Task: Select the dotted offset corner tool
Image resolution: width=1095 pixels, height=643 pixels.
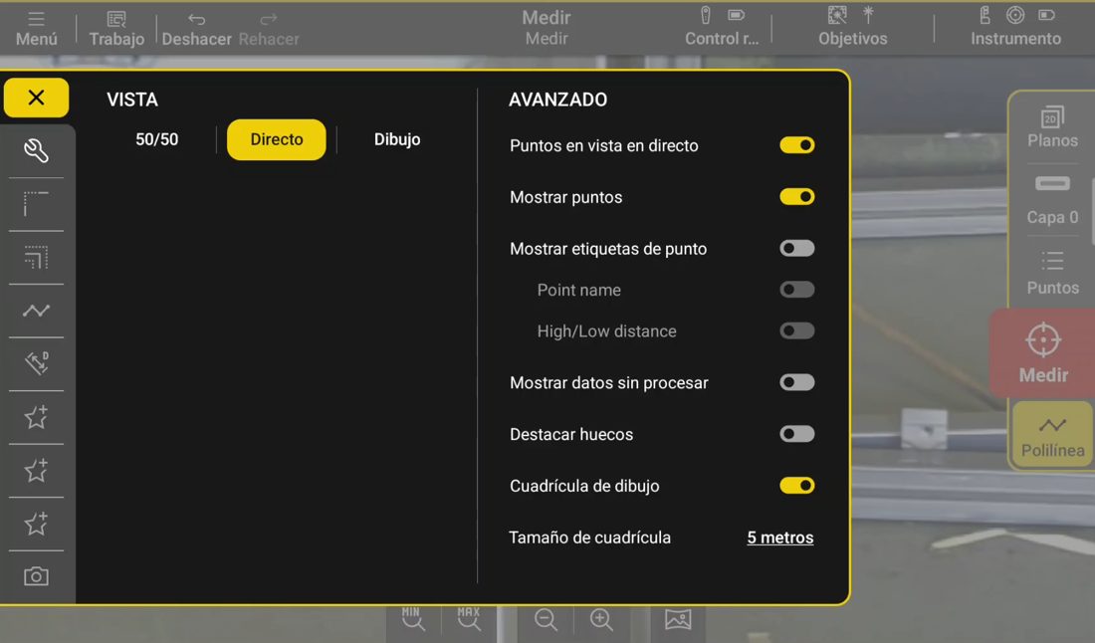Action: (x=36, y=257)
